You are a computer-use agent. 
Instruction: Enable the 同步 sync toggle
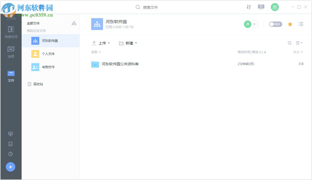click(x=275, y=24)
